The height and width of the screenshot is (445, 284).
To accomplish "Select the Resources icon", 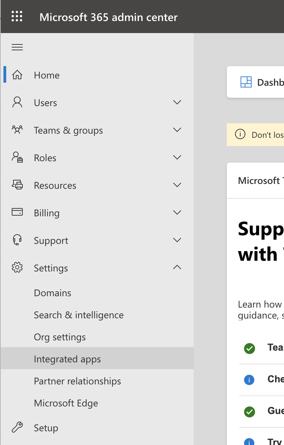I will click(17, 185).
